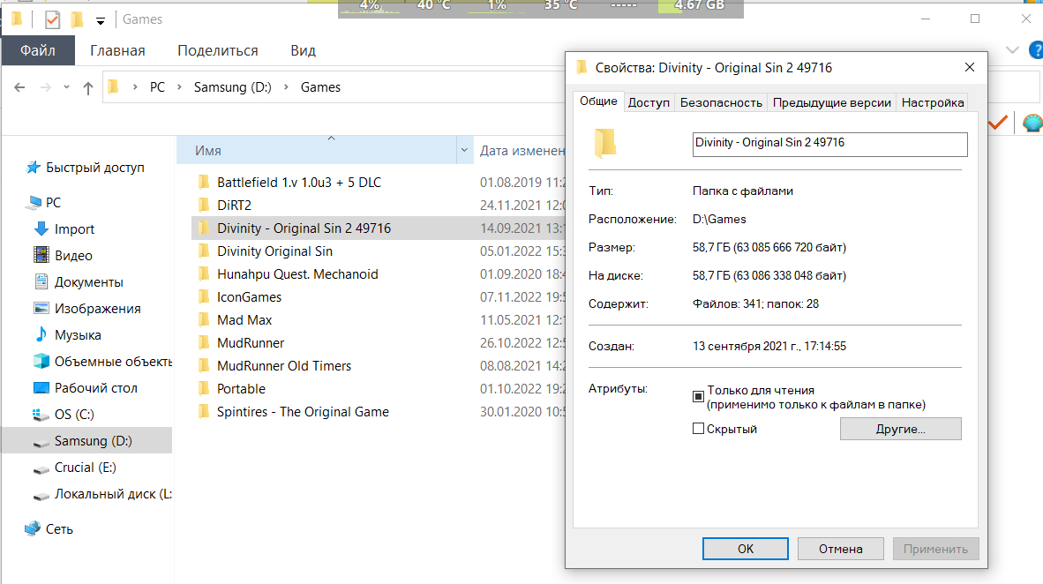Click Games in the address bar
Image resolution: width=1043 pixels, height=584 pixels.
click(x=320, y=87)
